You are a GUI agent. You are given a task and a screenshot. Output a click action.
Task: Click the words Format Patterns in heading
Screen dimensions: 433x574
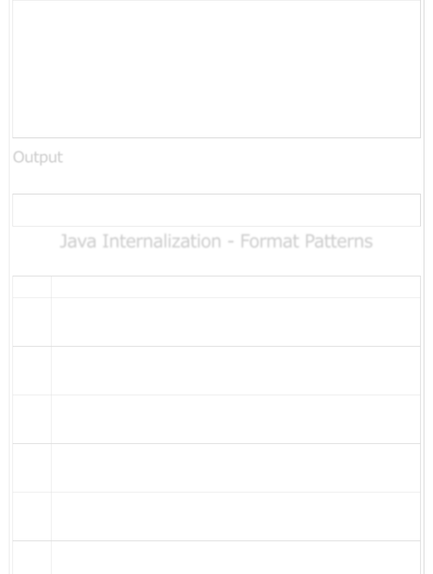coord(306,241)
